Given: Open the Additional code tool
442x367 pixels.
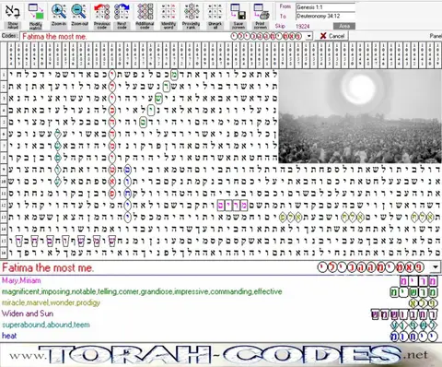Looking at the screenshot, I should 145,17.
